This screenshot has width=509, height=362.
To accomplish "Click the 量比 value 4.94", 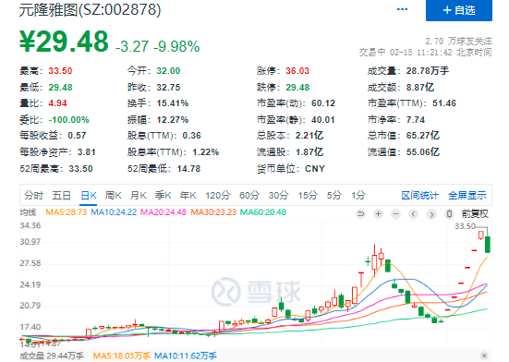I will coord(57,103).
